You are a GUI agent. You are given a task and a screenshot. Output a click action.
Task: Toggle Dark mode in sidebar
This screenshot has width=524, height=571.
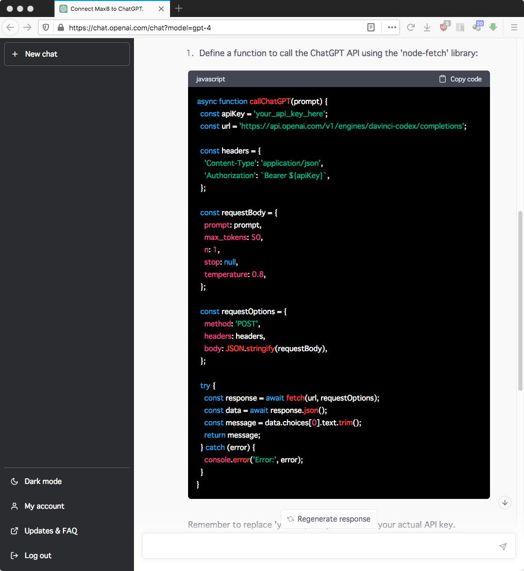[x=43, y=481]
